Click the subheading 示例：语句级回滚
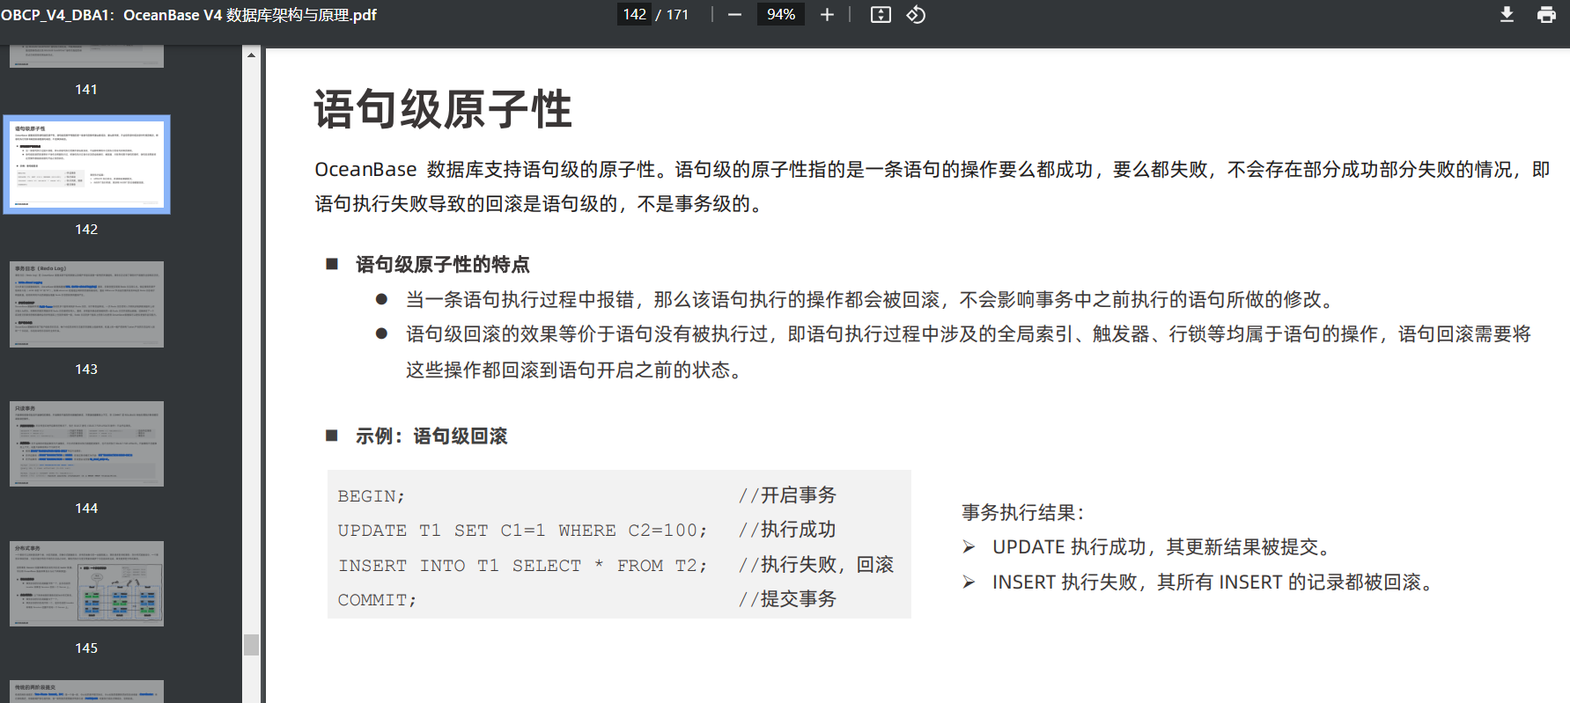This screenshot has width=1570, height=703. pyautogui.click(x=431, y=436)
